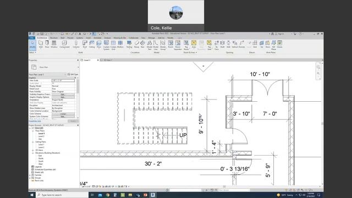Select the Curtain Grid tool
352x198 pixels.
click(x=113, y=45)
